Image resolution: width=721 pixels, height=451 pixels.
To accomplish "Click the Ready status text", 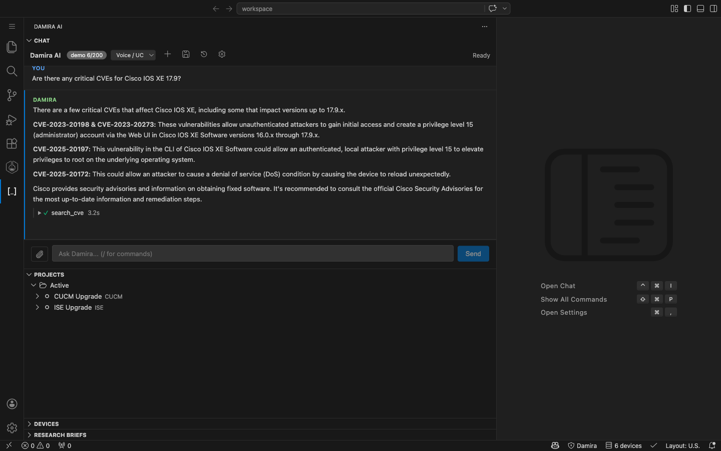I will (x=481, y=56).
